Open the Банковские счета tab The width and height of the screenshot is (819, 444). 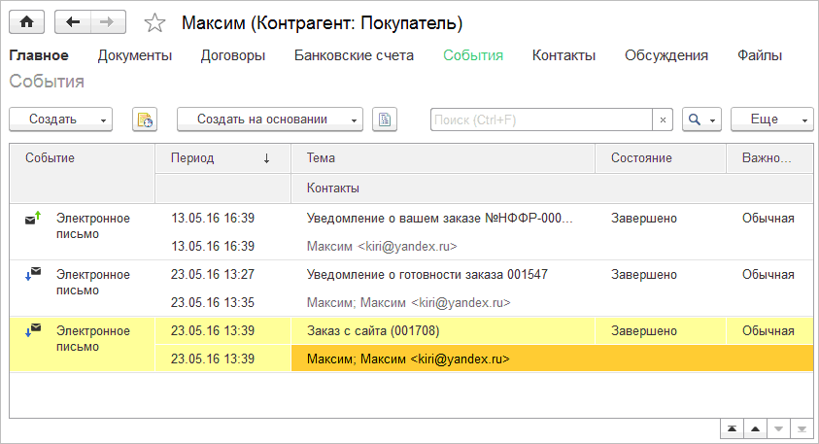[x=354, y=55]
